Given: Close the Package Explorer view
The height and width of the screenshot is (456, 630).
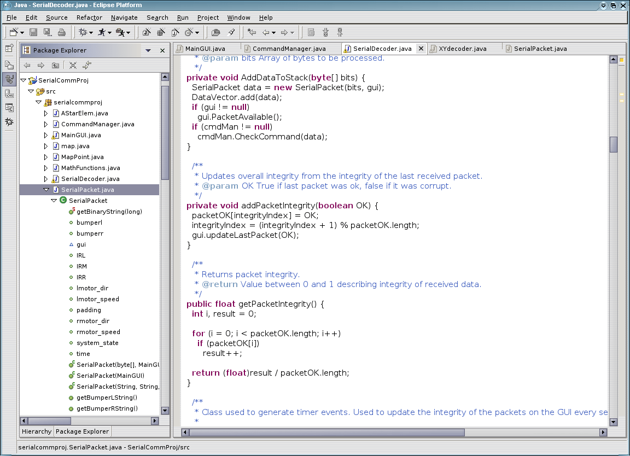Looking at the screenshot, I should pos(162,51).
